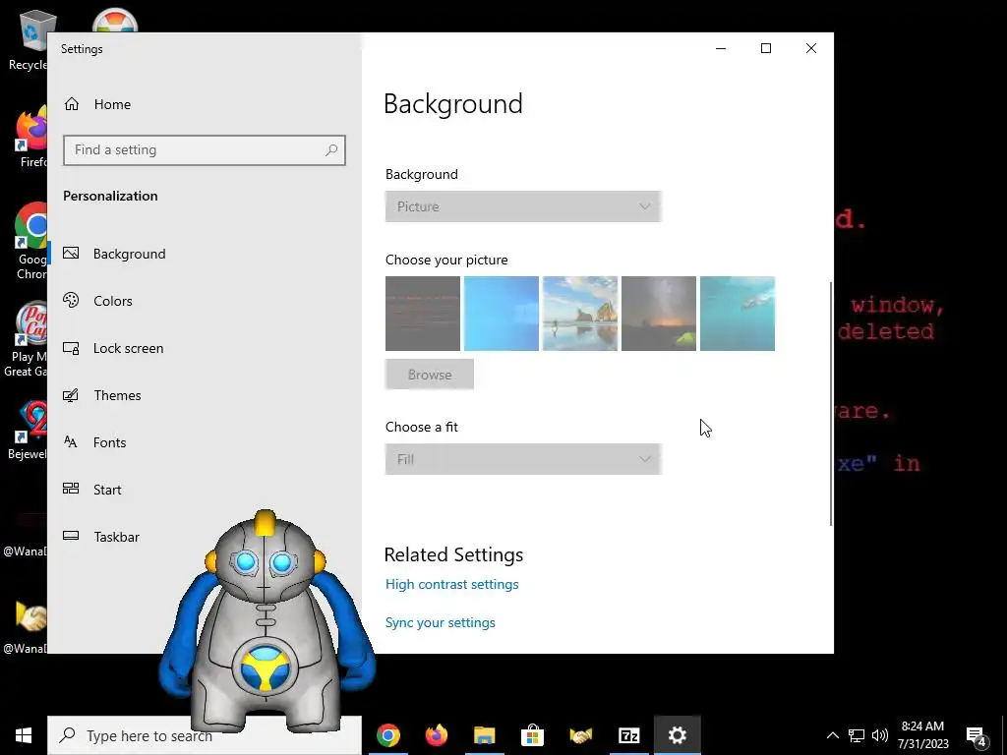The width and height of the screenshot is (1007, 755).
Task: Click the magnifier icon in Find a setting
Action: click(x=331, y=150)
